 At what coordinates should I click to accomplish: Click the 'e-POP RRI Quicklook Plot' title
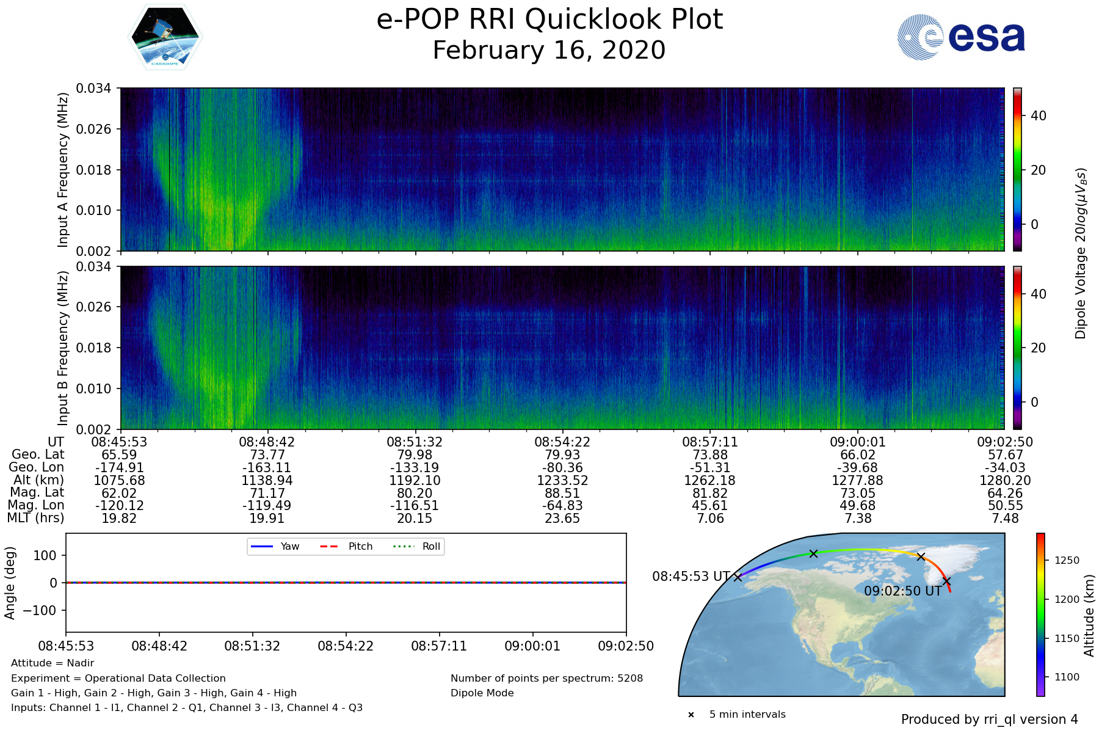click(x=549, y=20)
